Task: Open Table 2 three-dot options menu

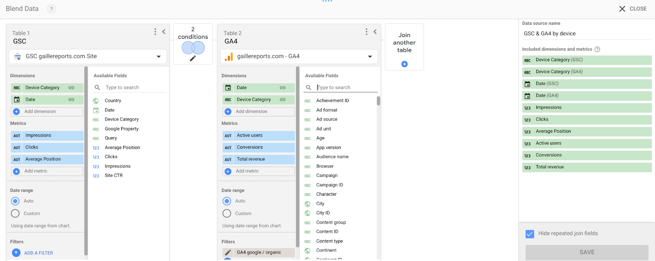Action: point(366,31)
